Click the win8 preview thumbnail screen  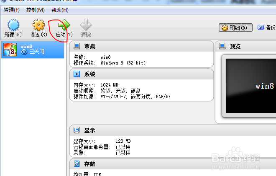coord(251,86)
